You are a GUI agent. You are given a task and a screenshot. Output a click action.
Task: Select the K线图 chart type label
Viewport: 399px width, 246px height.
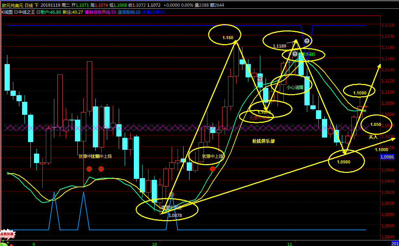[7, 12]
